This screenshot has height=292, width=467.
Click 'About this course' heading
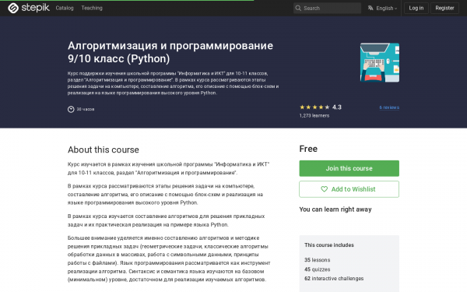click(104, 150)
